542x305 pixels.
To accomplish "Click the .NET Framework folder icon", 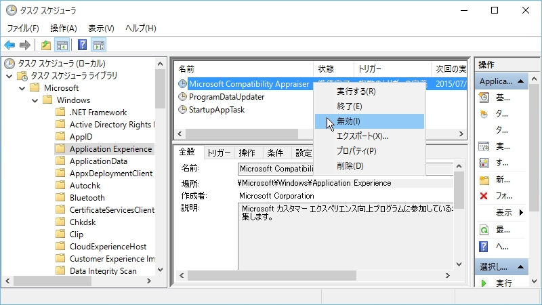I will 60,112.
